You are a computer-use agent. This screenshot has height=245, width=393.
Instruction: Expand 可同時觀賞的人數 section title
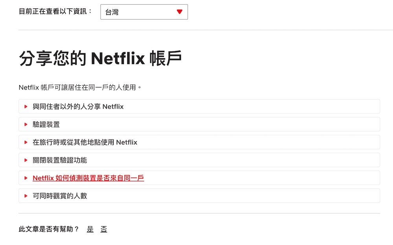[60, 196]
